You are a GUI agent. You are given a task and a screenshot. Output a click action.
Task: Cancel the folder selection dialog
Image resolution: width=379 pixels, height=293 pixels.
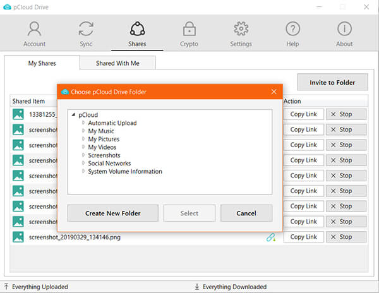tap(246, 213)
